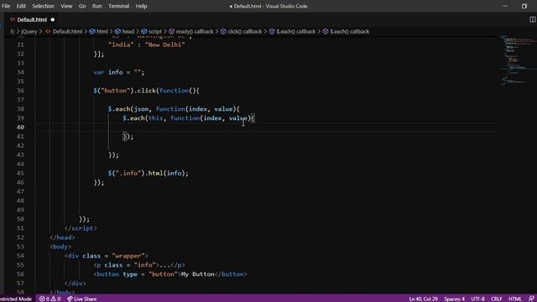
Task: Click the jQuery folder breadcrumb
Action: tap(29, 32)
